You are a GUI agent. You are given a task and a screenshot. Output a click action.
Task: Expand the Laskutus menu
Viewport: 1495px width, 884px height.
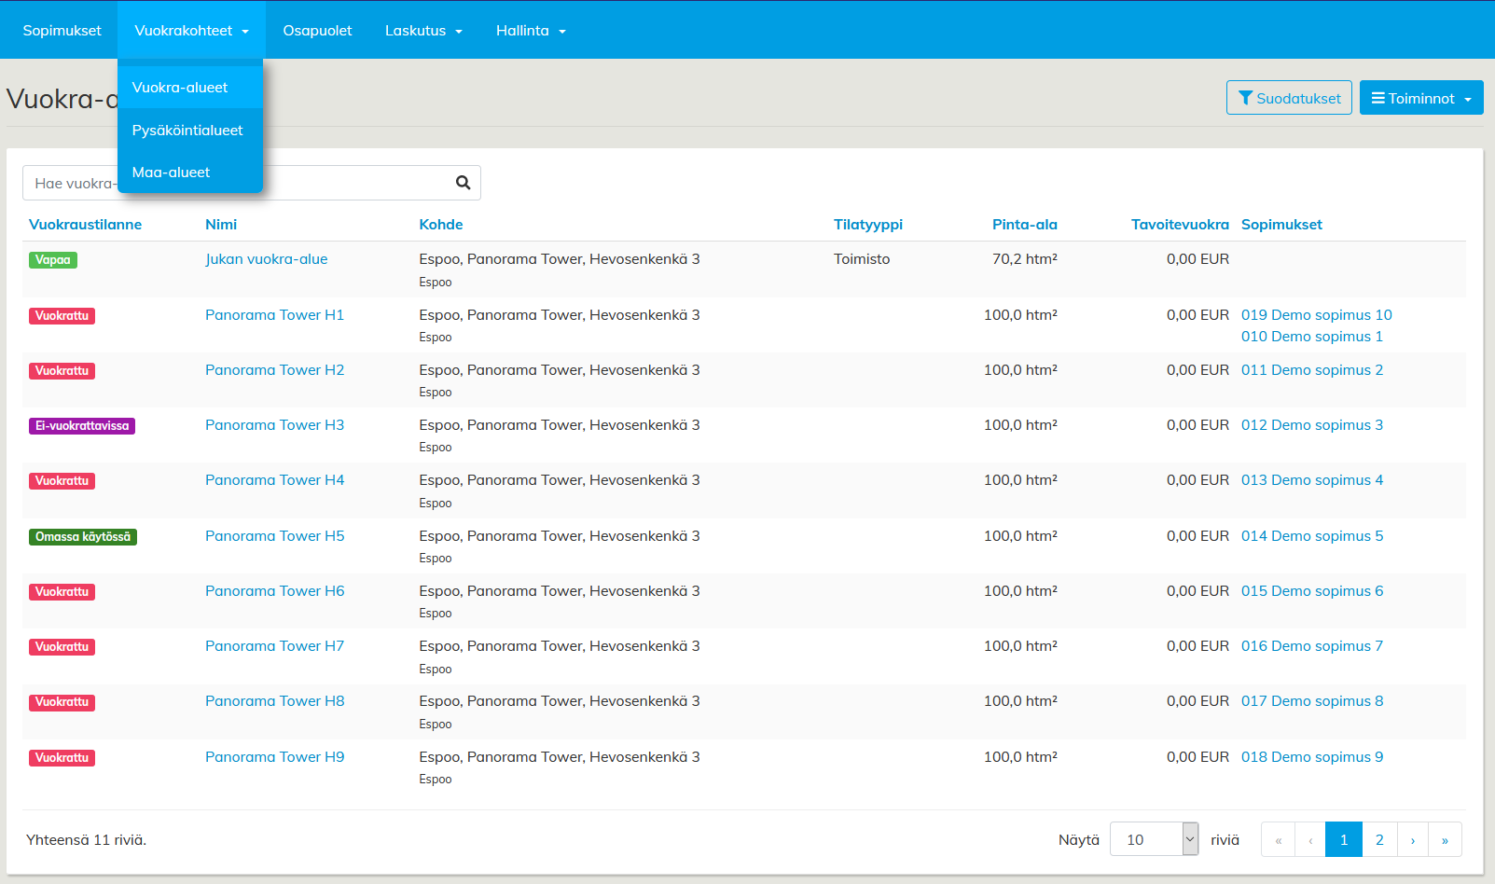(x=423, y=31)
